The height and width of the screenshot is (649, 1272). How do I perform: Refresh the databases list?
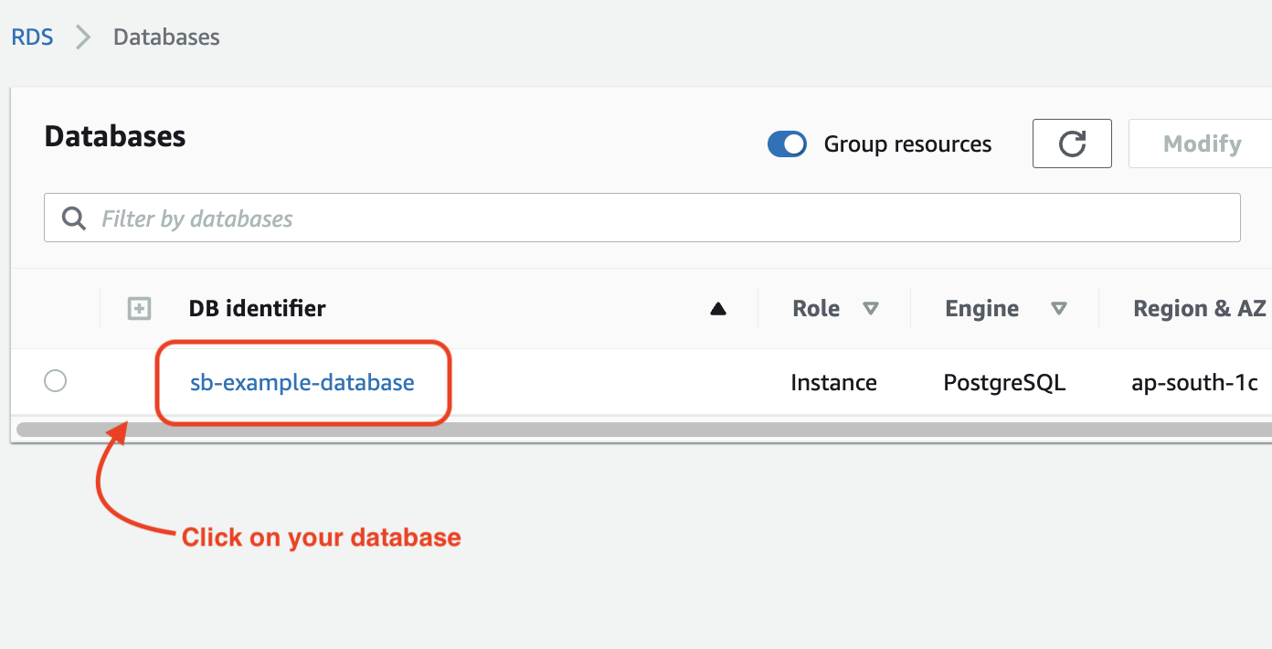click(x=1072, y=144)
